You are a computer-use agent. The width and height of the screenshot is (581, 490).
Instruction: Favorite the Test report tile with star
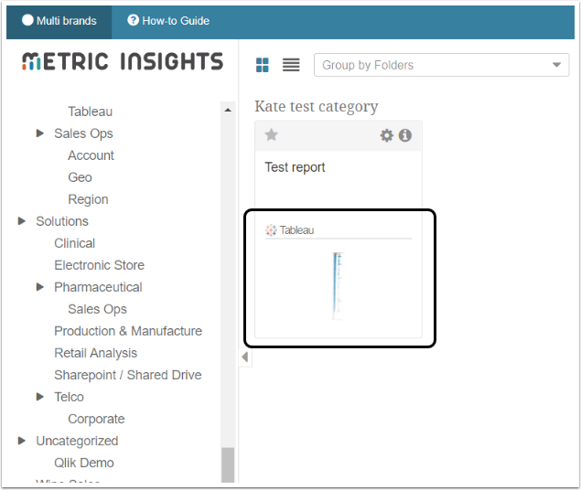(x=271, y=135)
